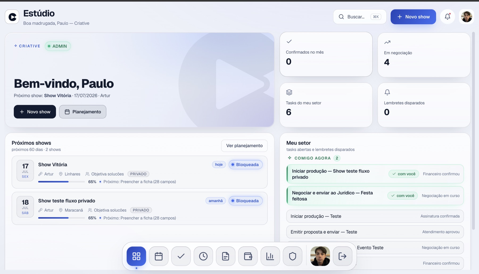This screenshot has width=479, height=274.
Task: Focus the Buscar search field
Action: point(360,17)
